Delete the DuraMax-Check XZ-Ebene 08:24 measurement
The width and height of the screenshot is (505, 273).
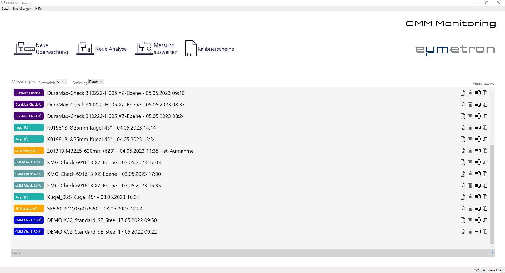click(x=470, y=116)
